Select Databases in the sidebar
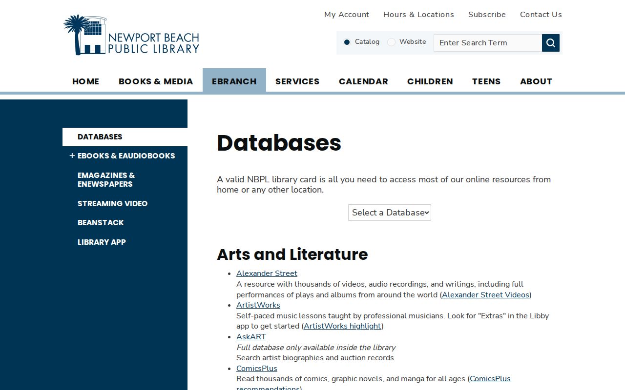Screen dimensions: 625x390 click(125, 137)
